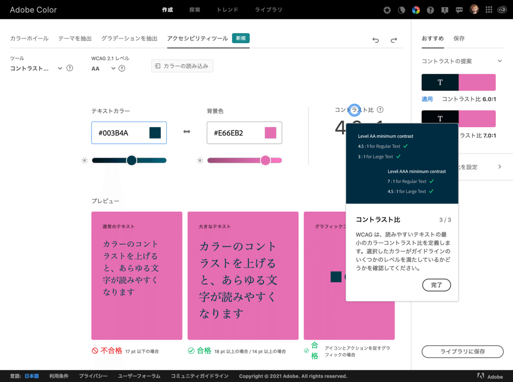Image resolution: width=513 pixels, height=382 pixels.
Task: Click the Adobe Color logo title
Action: click(x=33, y=9)
